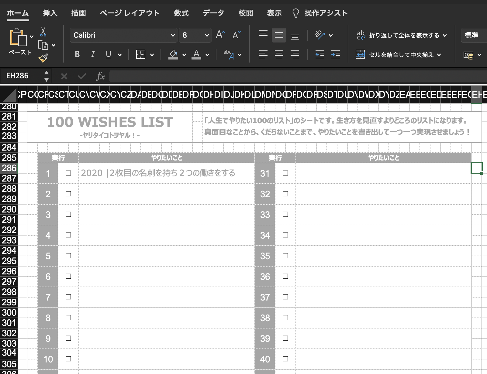Click the center horizontal align icon
The height and width of the screenshot is (374, 487).
279,55
